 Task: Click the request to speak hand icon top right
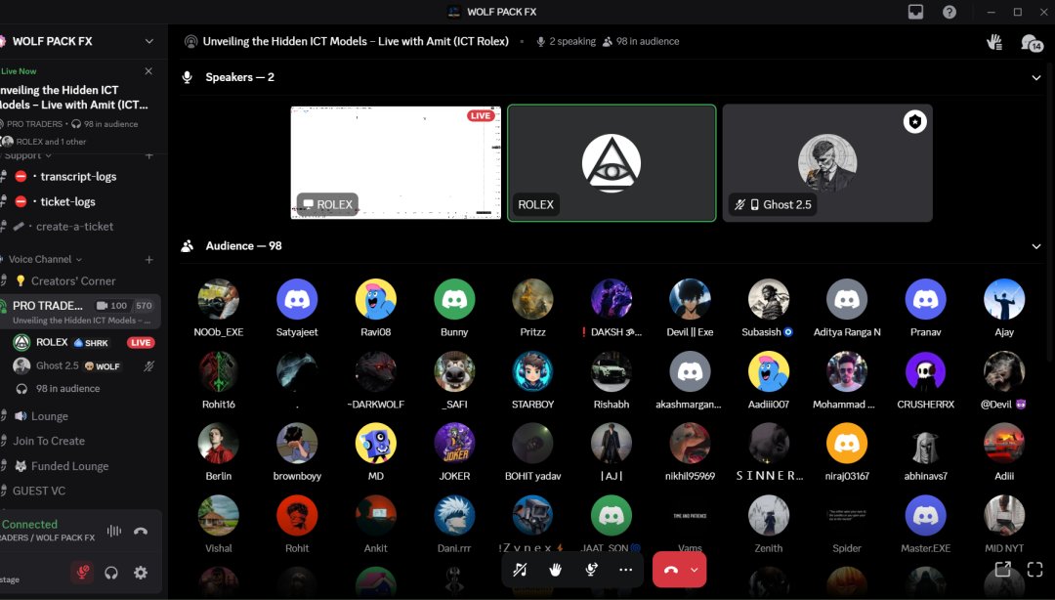994,42
